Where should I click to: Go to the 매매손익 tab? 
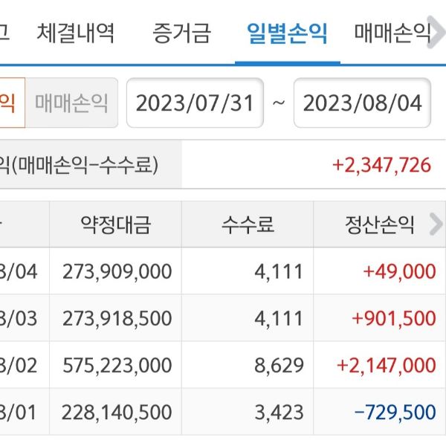(392, 33)
